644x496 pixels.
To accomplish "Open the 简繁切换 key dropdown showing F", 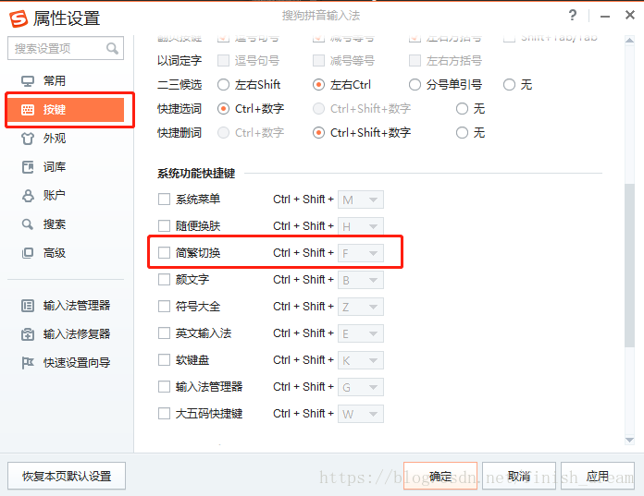I will coord(361,253).
